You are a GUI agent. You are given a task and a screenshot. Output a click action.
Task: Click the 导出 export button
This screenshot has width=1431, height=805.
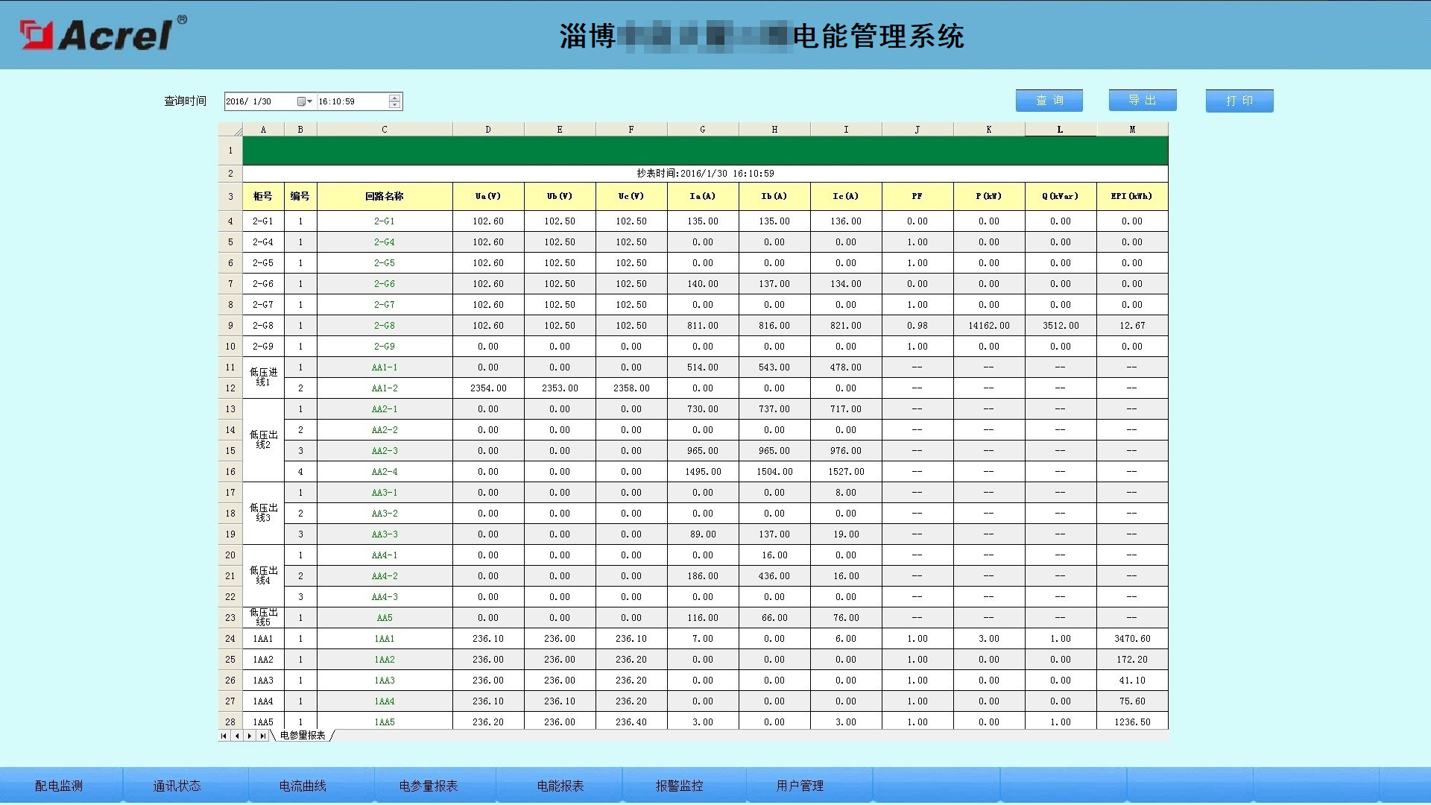click(1142, 101)
